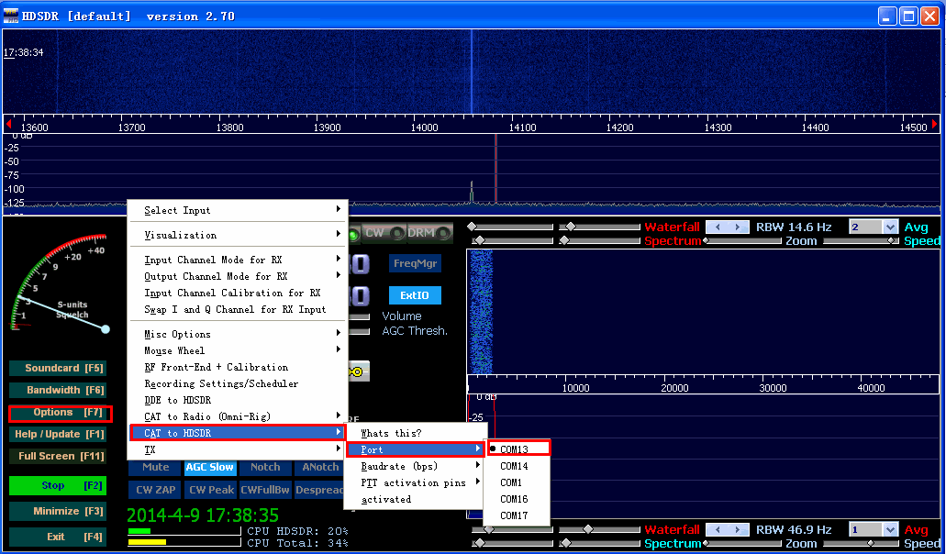The width and height of the screenshot is (946, 554).
Task: Click CAT to HDSDR menu item
Action: 238,433
